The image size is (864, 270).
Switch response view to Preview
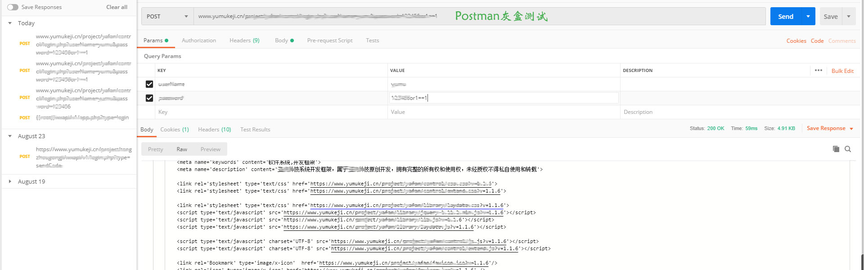(x=211, y=149)
